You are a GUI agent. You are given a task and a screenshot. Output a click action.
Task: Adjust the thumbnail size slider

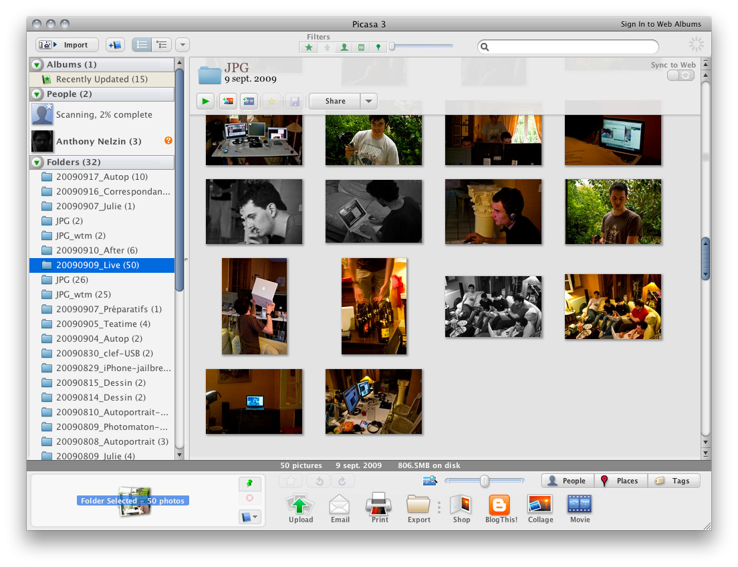coord(485,481)
